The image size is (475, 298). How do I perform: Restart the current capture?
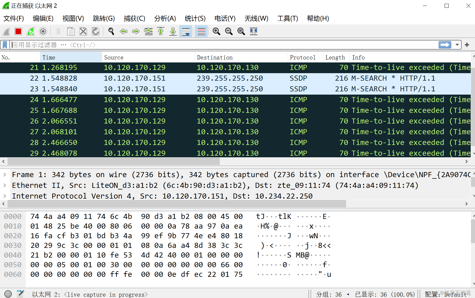point(31,32)
